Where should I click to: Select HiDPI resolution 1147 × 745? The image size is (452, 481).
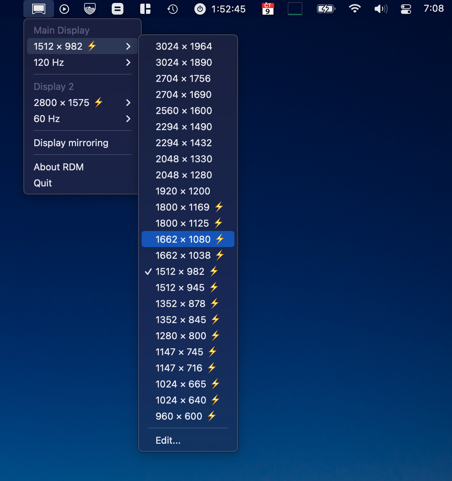(188, 352)
